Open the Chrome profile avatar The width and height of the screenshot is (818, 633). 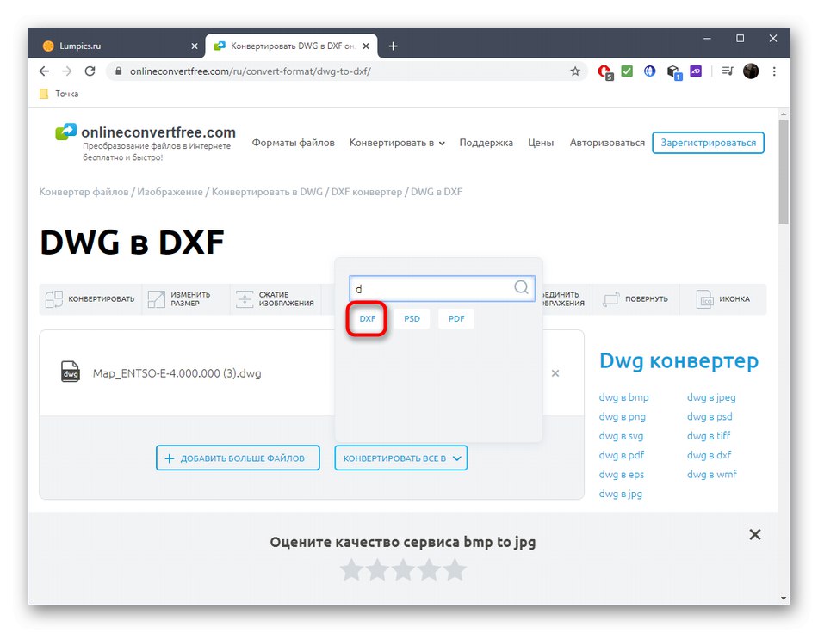click(x=751, y=71)
